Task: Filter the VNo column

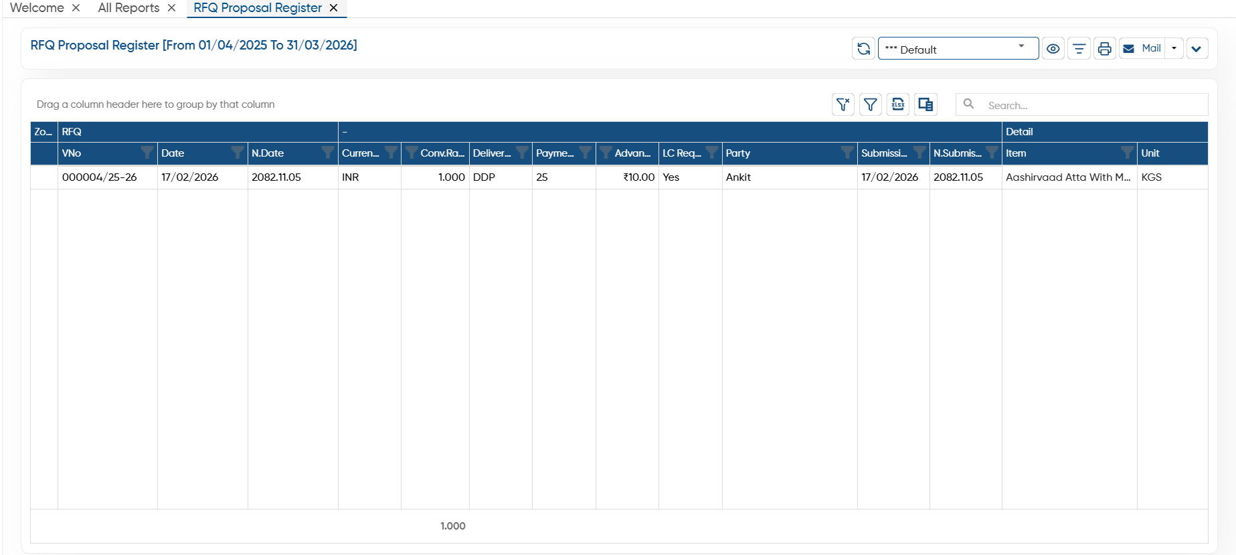Action: pos(147,153)
